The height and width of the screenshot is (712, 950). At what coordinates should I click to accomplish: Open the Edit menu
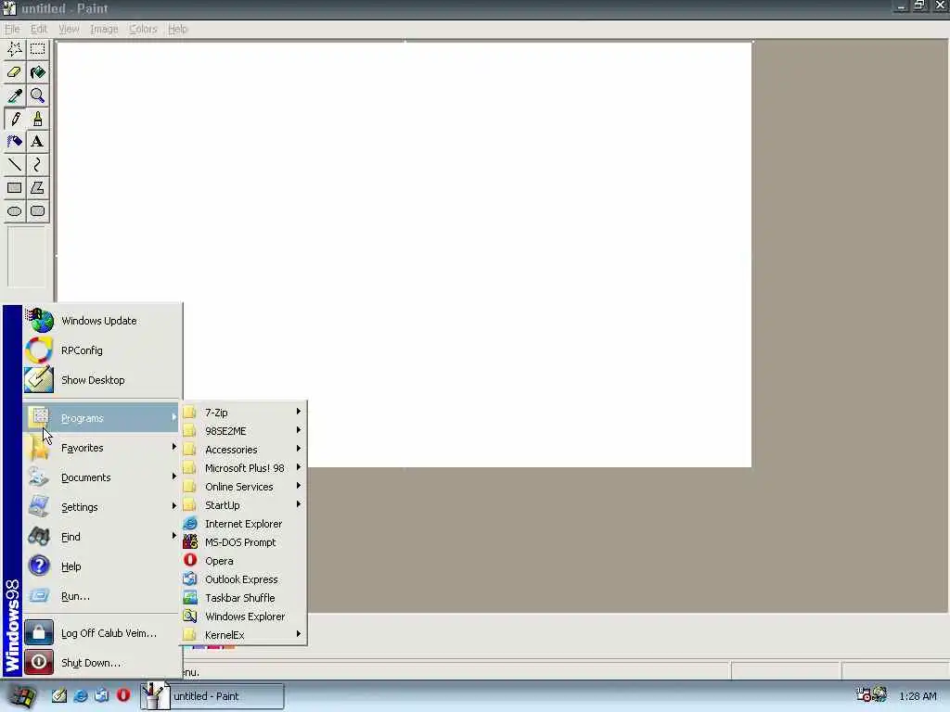point(39,29)
